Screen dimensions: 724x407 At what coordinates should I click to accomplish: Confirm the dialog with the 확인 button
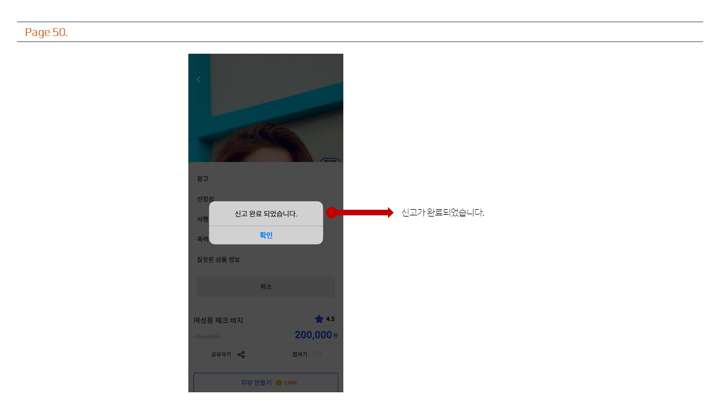266,235
